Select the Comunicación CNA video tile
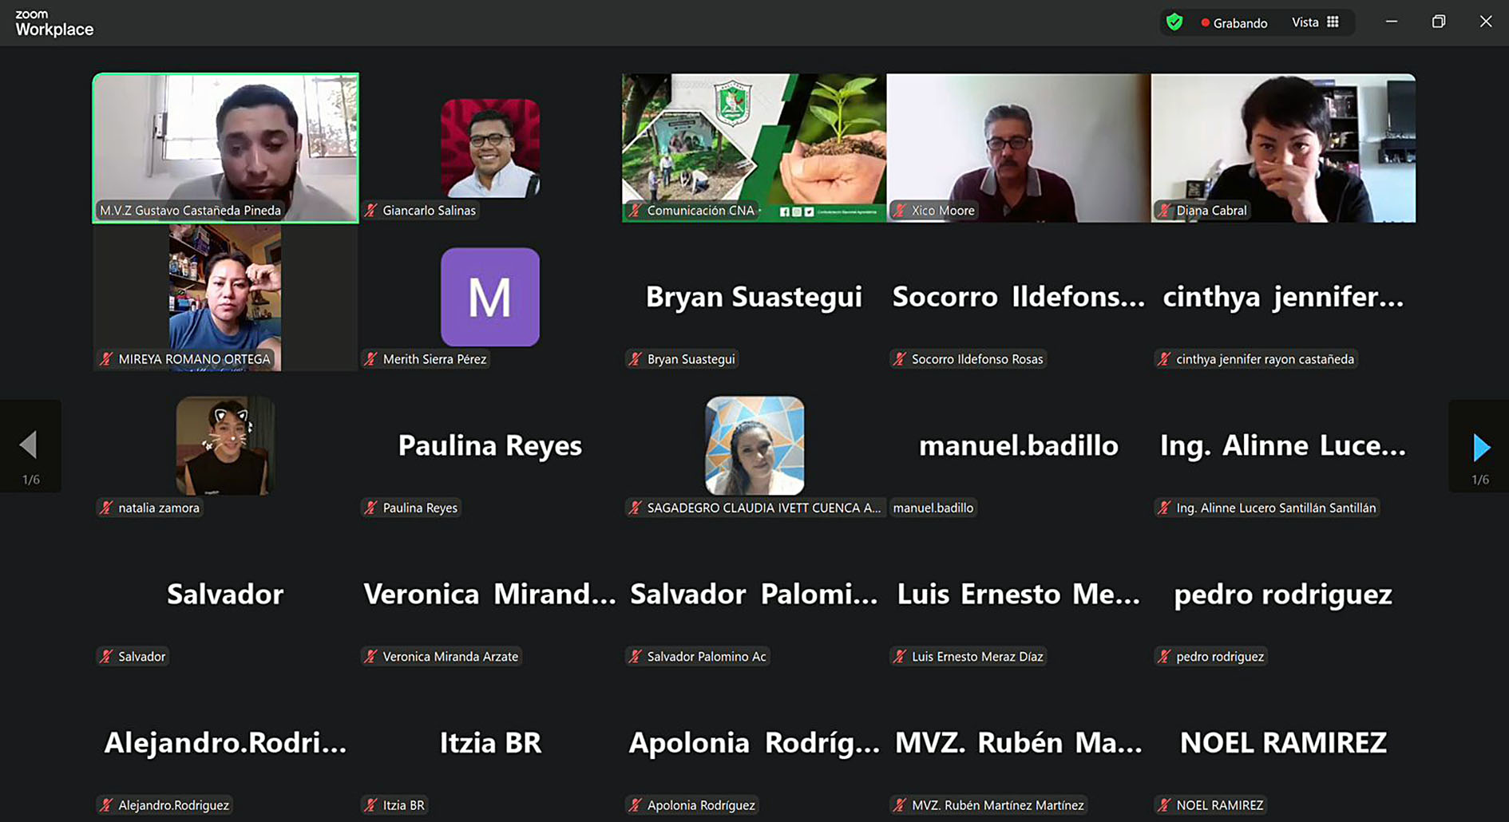This screenshot has height=822, width=1509. coord(754,148)
